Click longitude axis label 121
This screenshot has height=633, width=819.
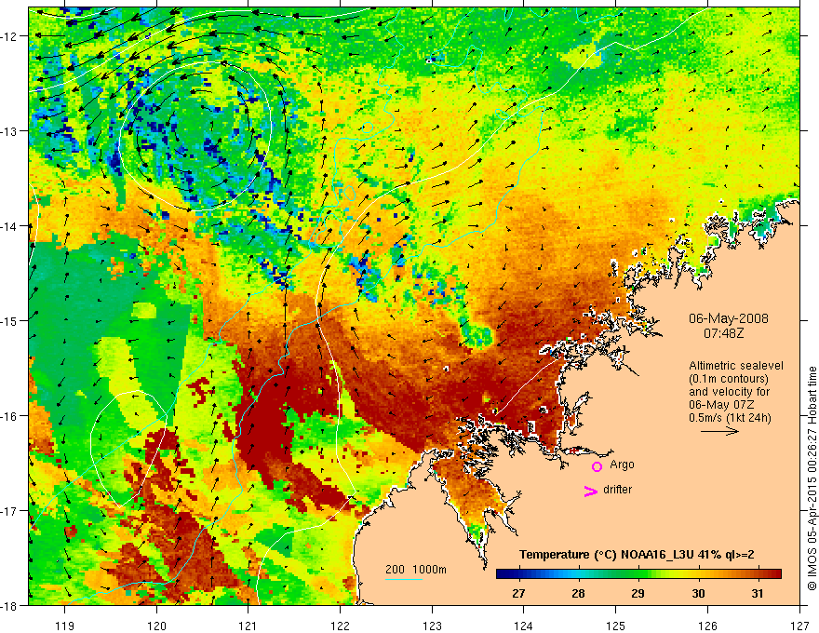(248, 626)
